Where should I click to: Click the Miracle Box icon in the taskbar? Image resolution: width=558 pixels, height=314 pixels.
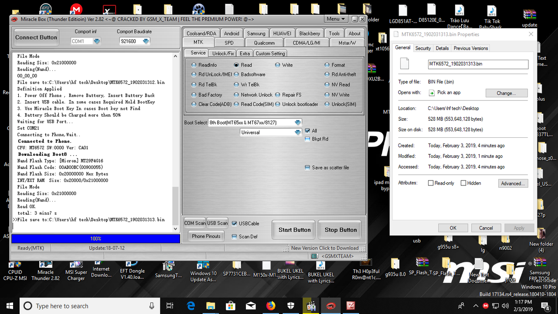[330, 306]
